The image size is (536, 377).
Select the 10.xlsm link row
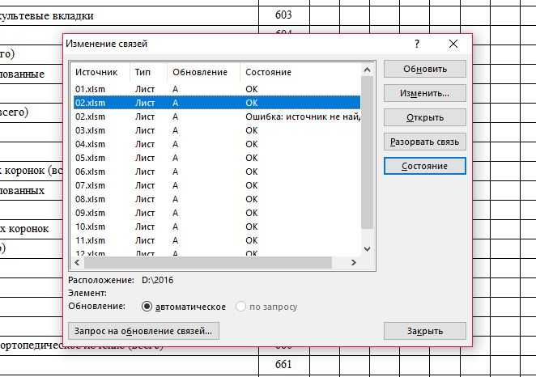click(x=217, y=227)
